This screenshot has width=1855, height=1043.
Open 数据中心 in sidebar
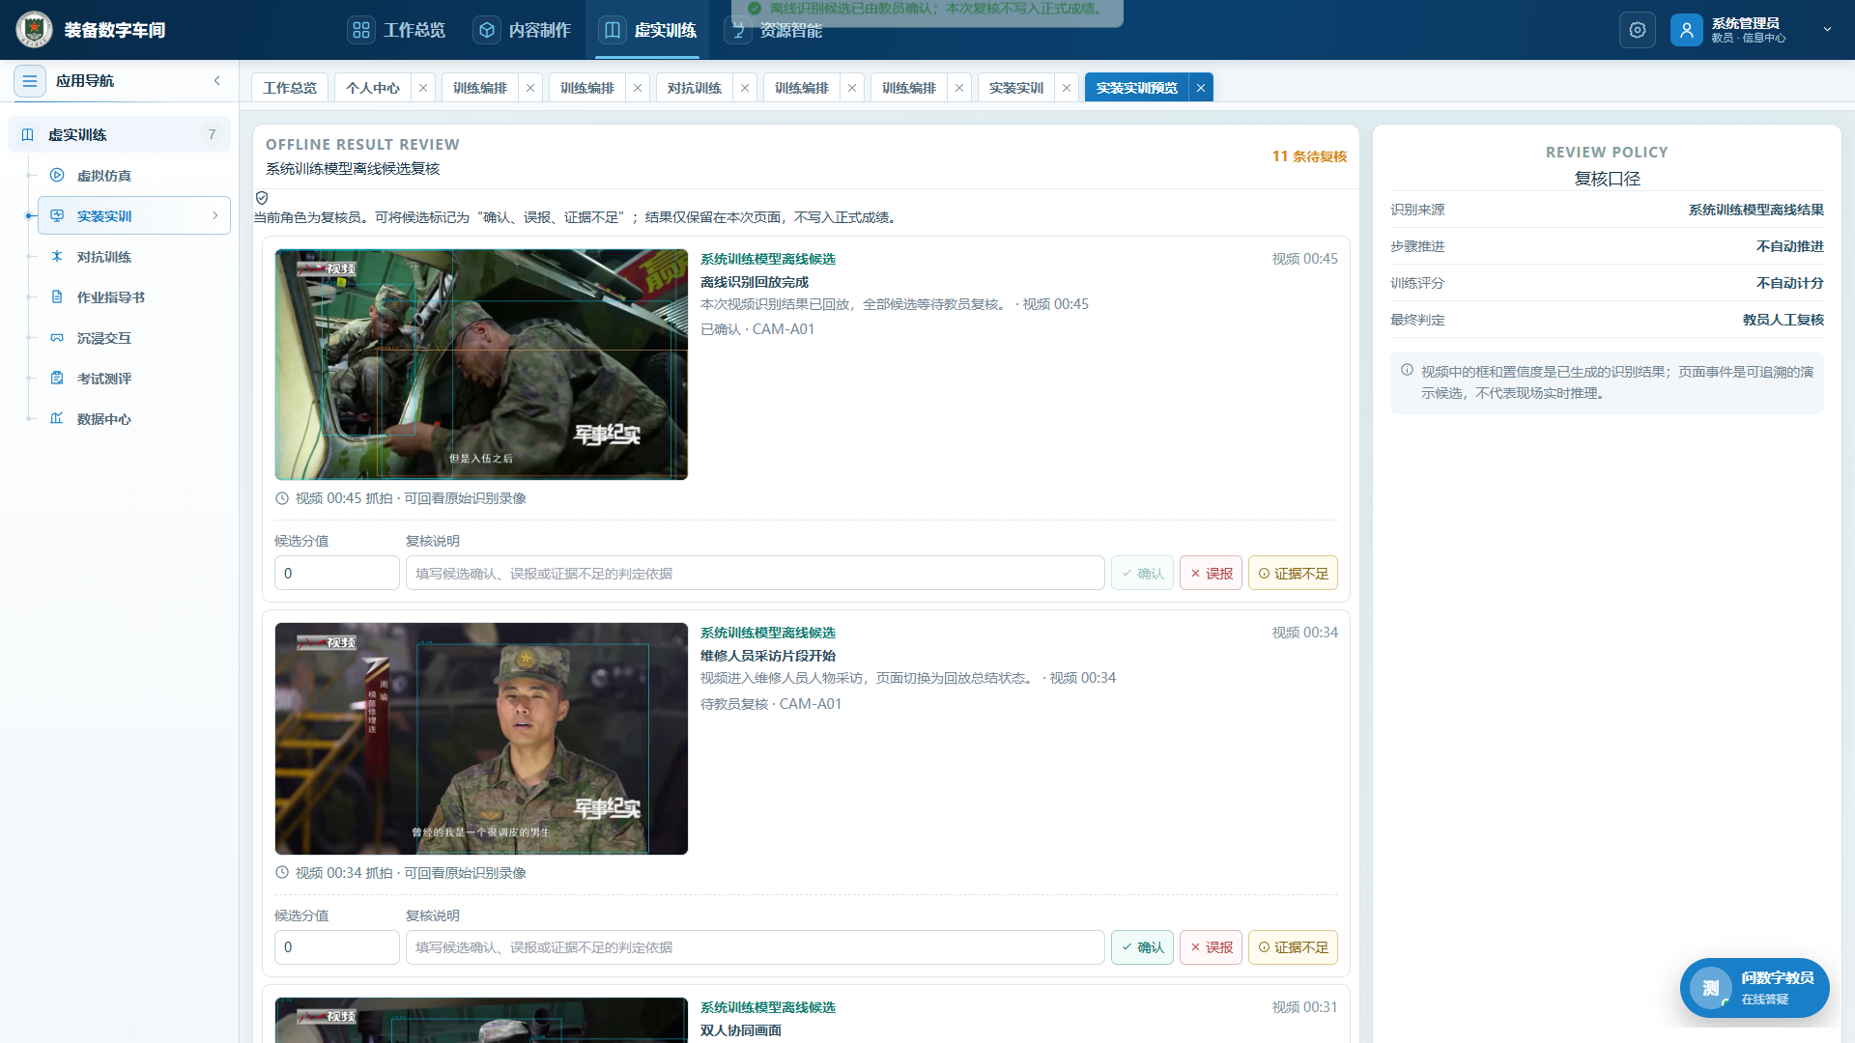(133, 419)
